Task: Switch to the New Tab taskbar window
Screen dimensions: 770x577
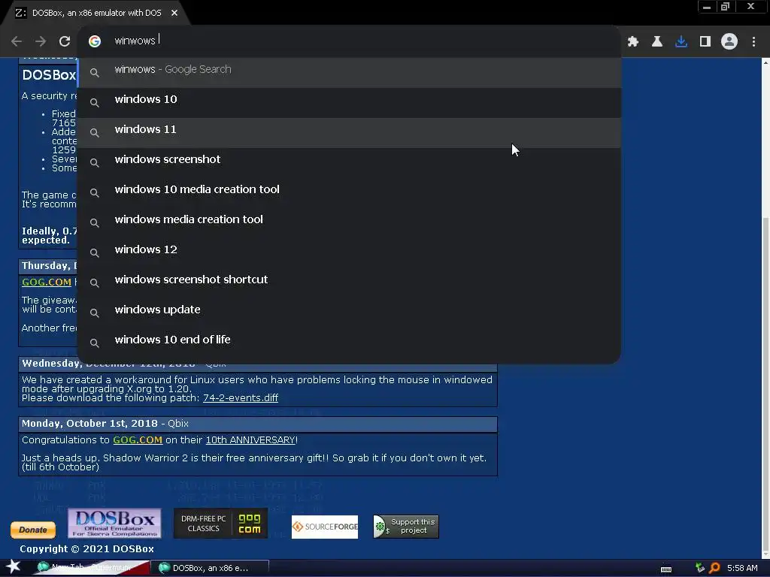Action: (x=91, y=568)
